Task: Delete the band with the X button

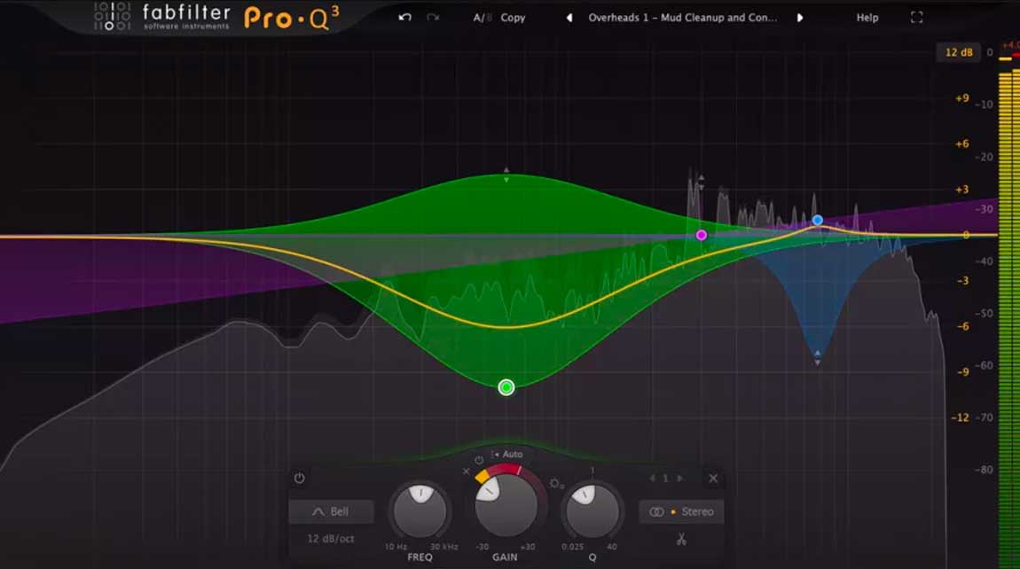Action: click(x=713, y=478)
